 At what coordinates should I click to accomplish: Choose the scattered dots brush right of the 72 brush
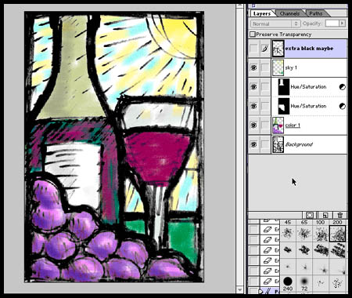point(321,282)
